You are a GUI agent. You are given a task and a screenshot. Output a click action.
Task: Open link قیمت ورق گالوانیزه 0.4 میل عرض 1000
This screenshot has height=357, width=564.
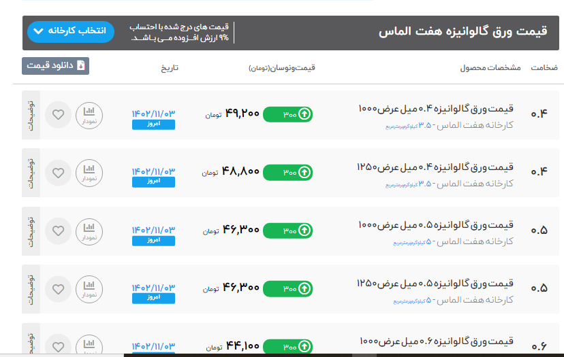[x=436, y=109]
